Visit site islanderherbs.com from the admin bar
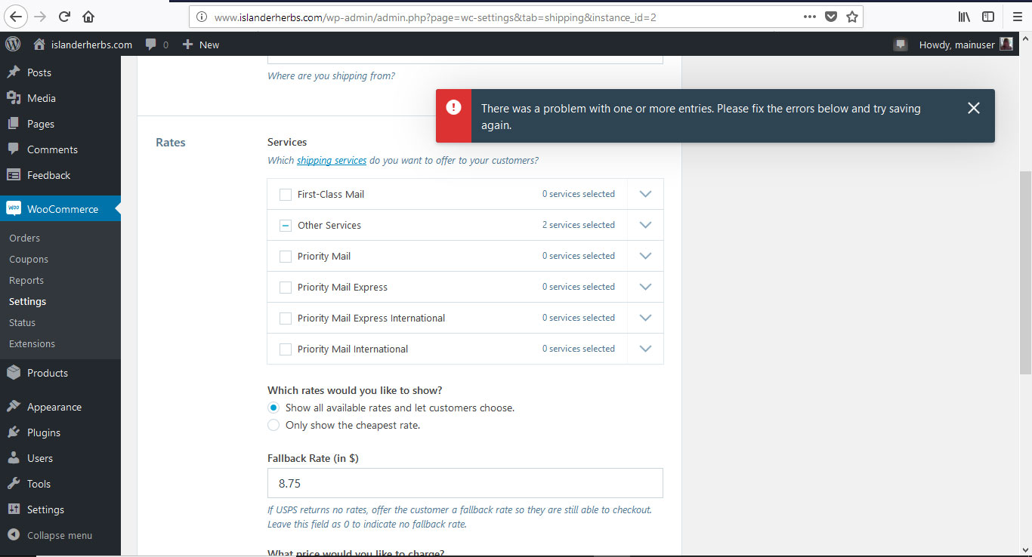1032x557 pixels. (x=82, y=45)
